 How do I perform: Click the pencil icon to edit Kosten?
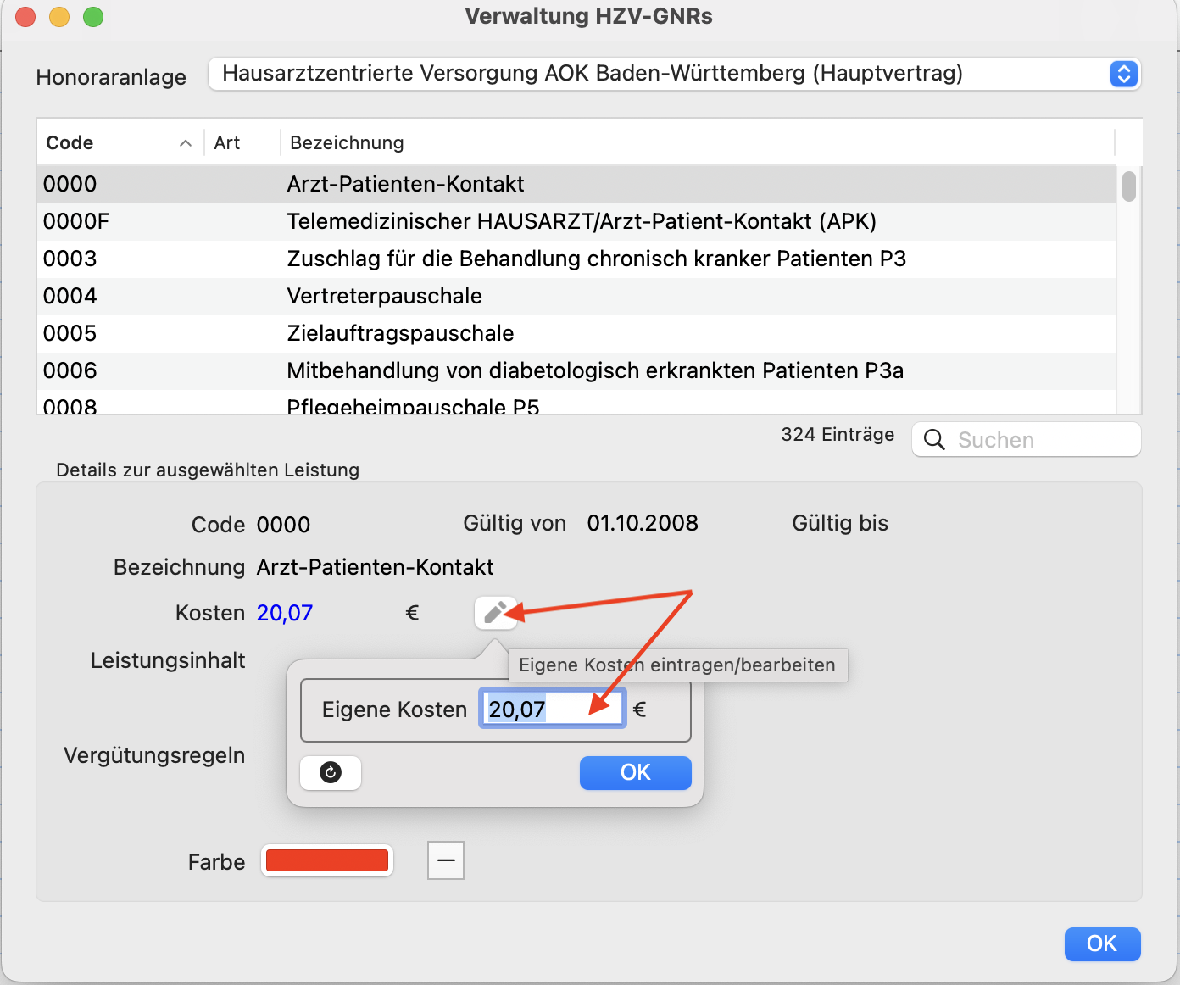pos(495,612)
